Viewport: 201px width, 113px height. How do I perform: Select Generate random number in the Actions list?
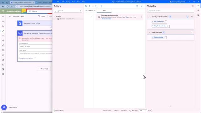coord(67,19)
